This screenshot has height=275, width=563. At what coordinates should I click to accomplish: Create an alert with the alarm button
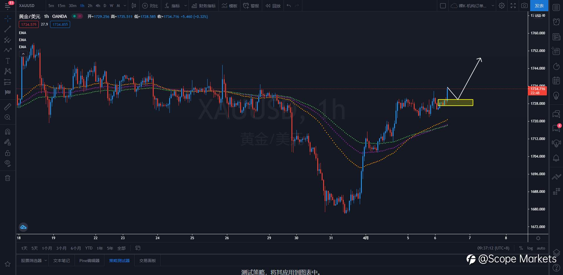(251, 6)
